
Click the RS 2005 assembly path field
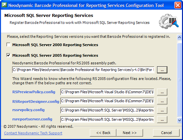point(83,70)
